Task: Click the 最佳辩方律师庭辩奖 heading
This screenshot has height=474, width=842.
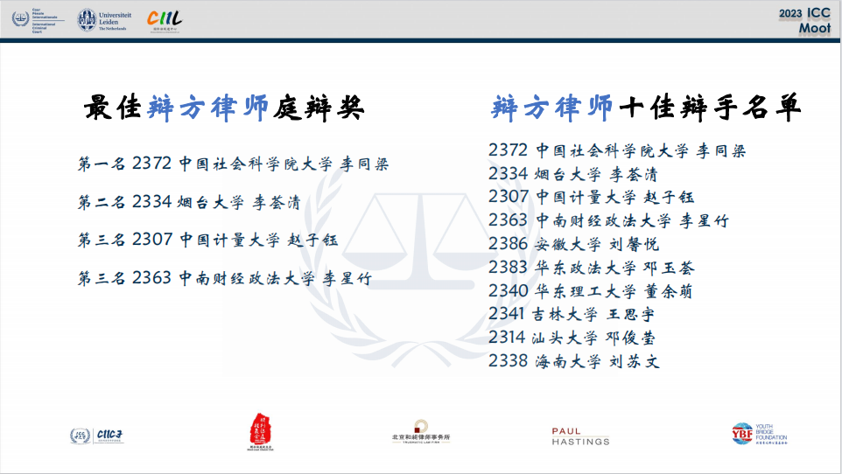Action: pyautogui.click(x=224, y=108)
